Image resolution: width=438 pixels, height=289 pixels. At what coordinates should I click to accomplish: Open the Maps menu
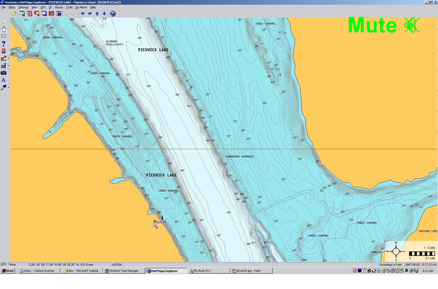point(12,7)
